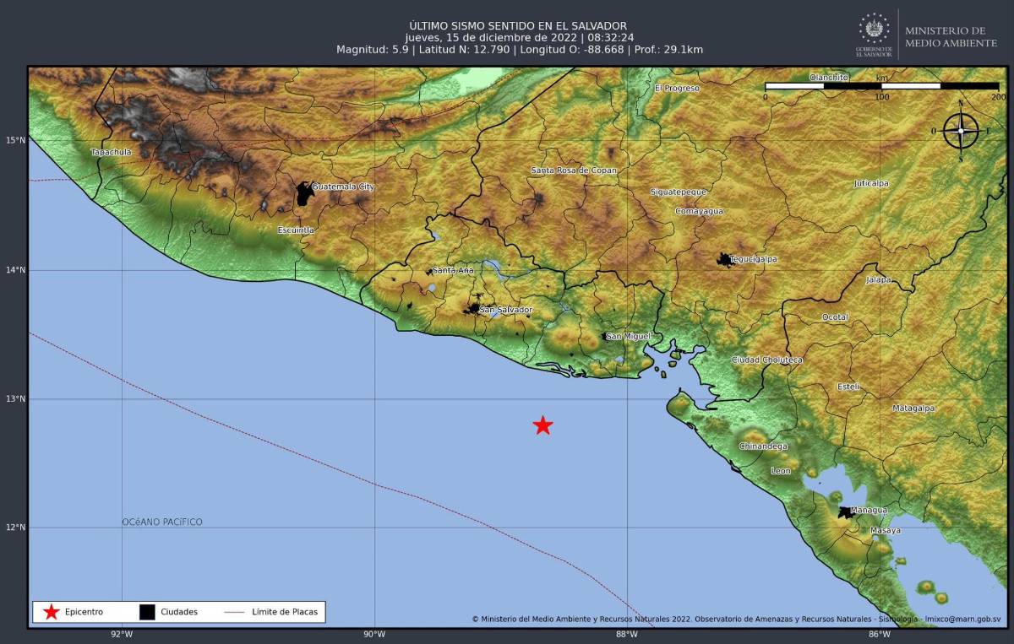Toggle the Epicentro legend entry
The height and width of the screenshot is (644, 1014).
pyautogui.click(x=73, y=612)
